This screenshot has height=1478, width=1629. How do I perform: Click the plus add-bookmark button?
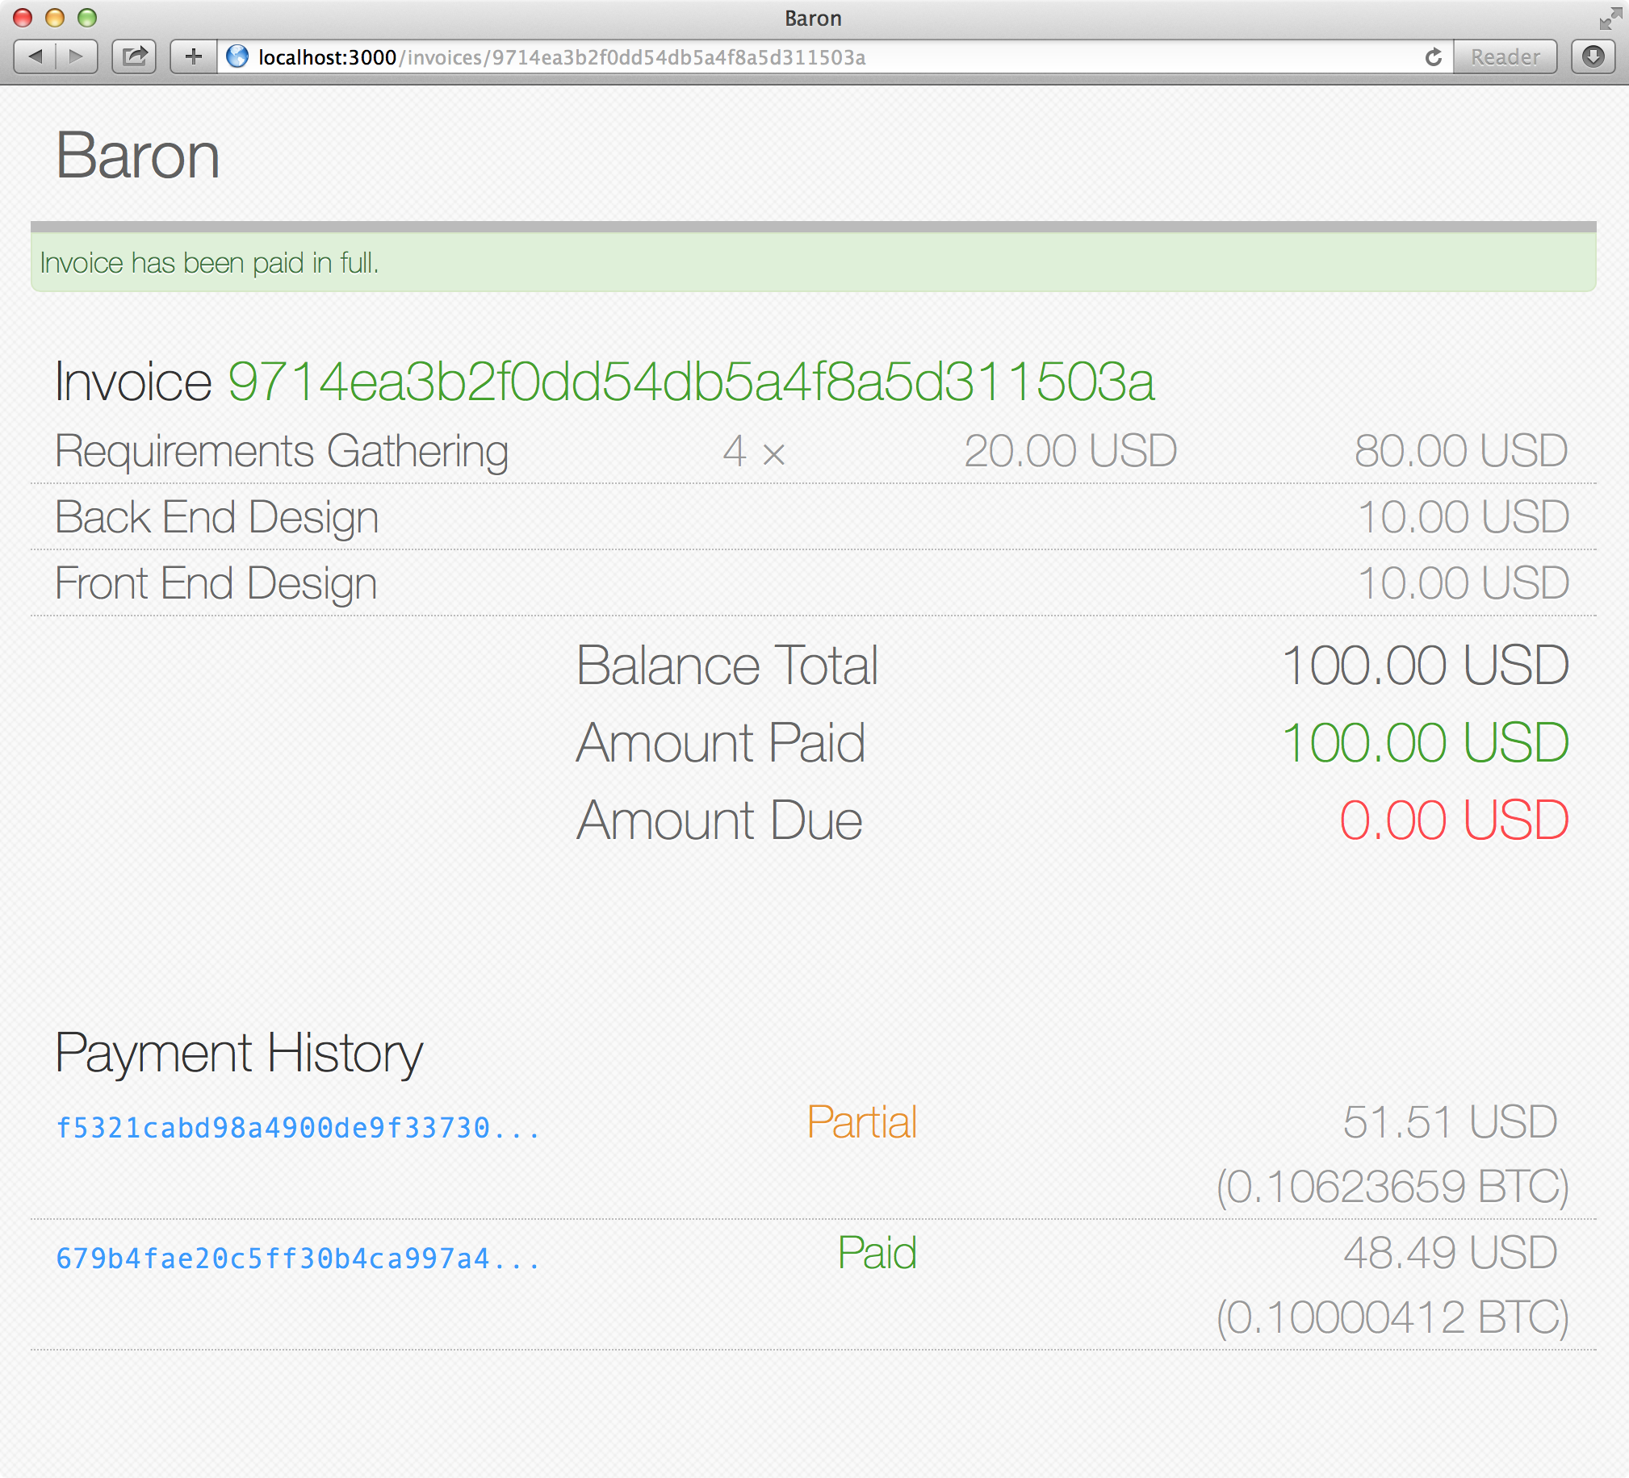tap(193, 56)
